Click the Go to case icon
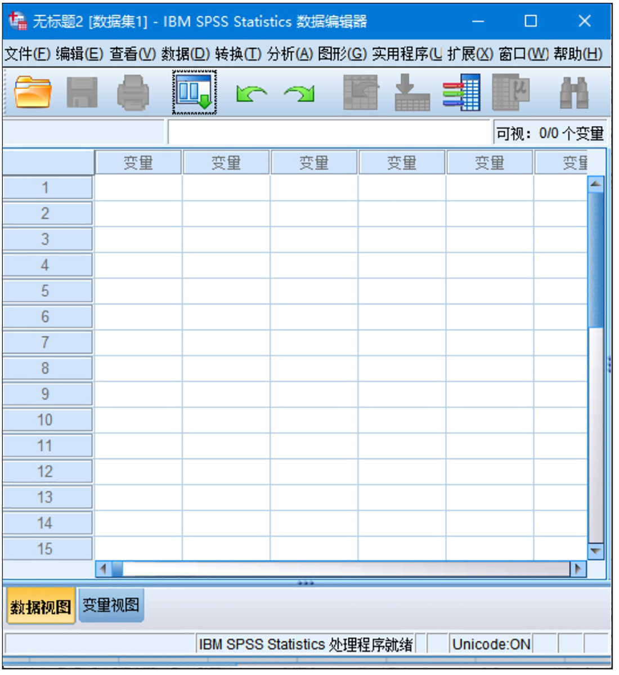 pyautogui.click(x=361, y=93)
